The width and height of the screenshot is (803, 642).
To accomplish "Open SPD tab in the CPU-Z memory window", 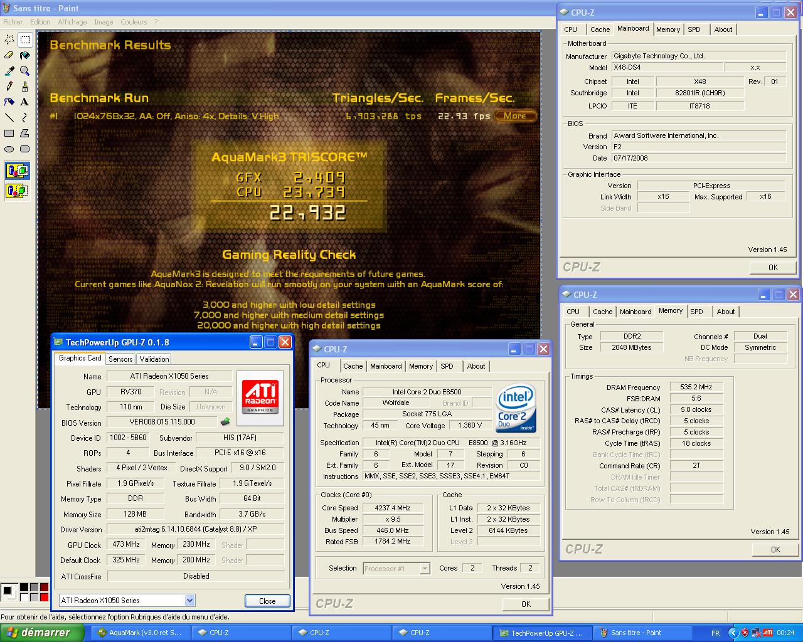I will (696, 312).
